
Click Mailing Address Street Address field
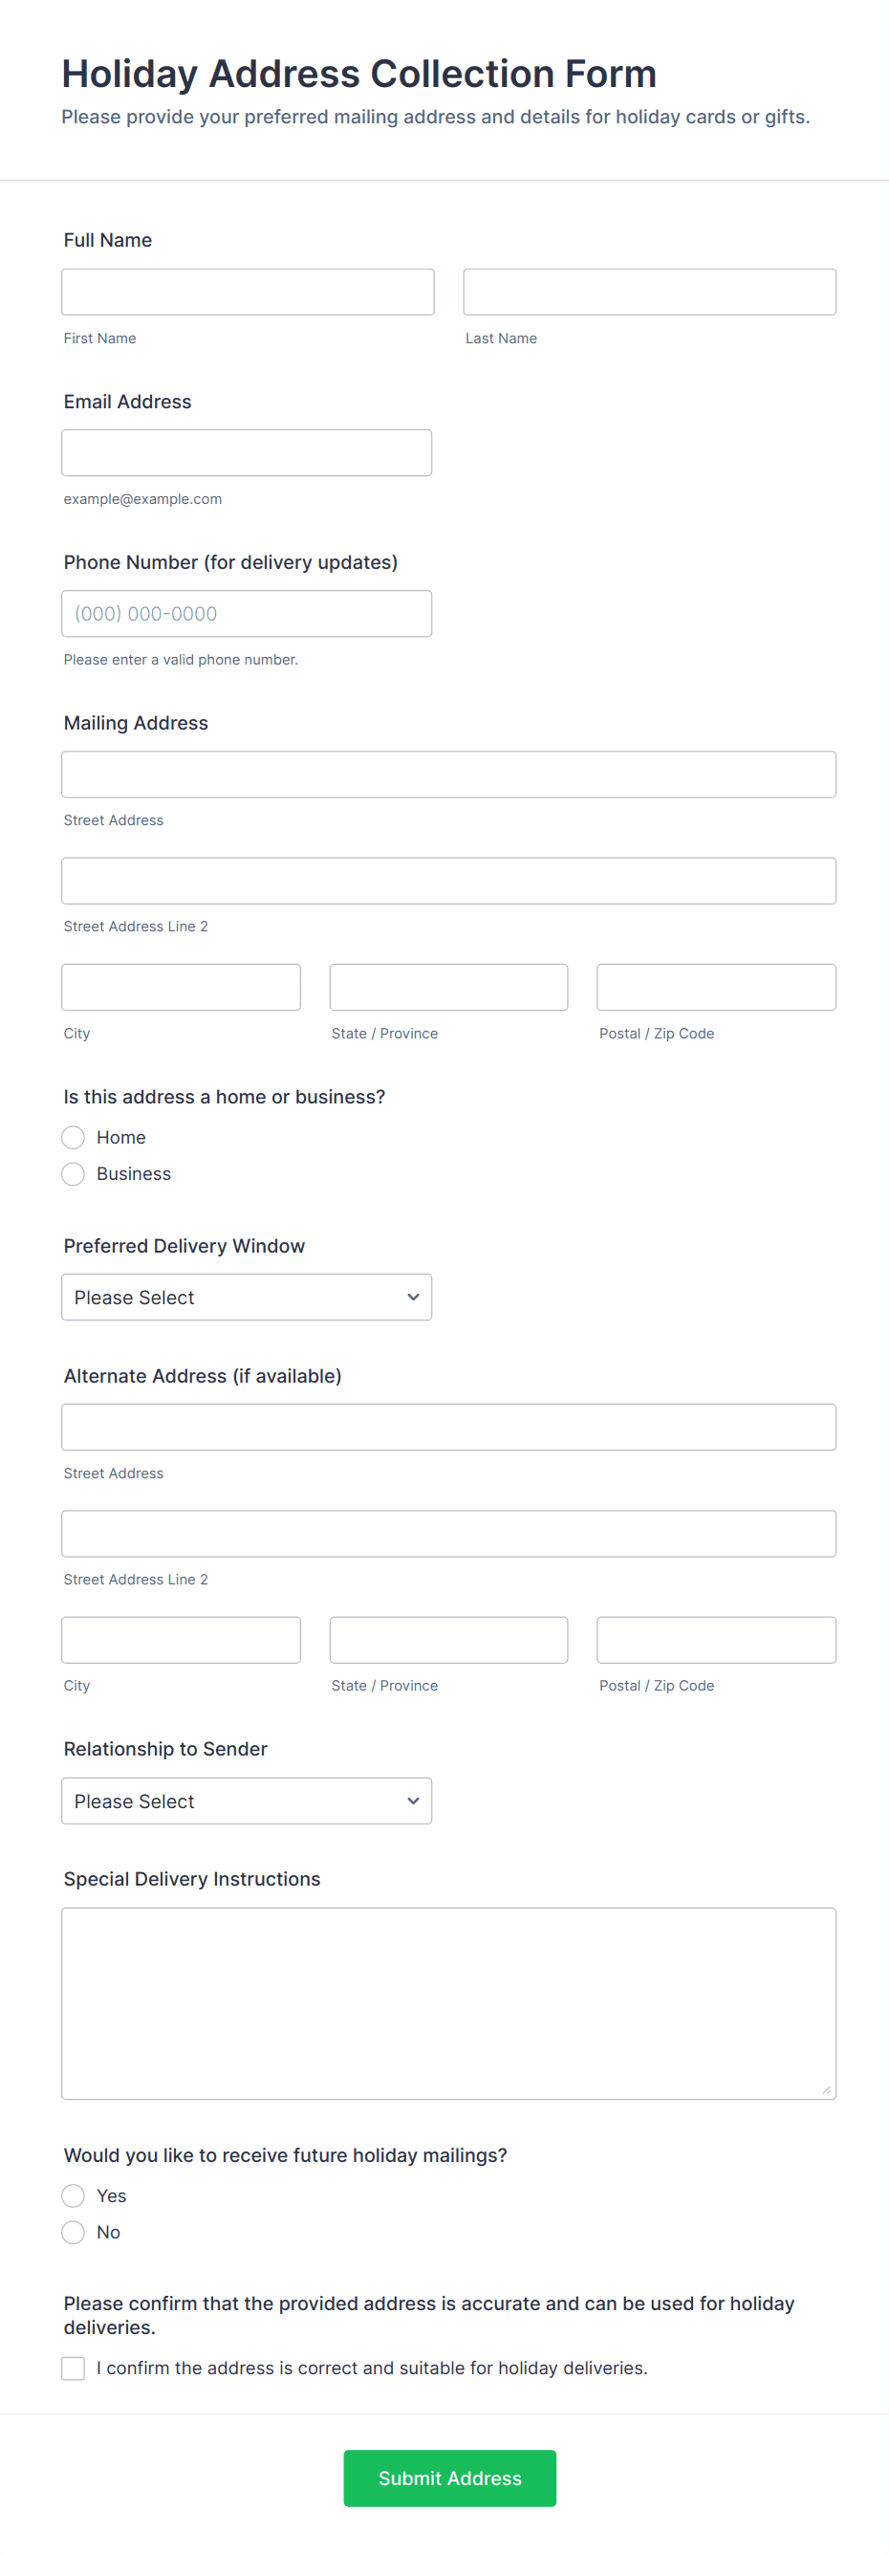point(448,775)
